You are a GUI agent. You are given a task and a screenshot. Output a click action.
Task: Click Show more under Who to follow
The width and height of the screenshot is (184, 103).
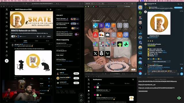(x=59, y=87)
